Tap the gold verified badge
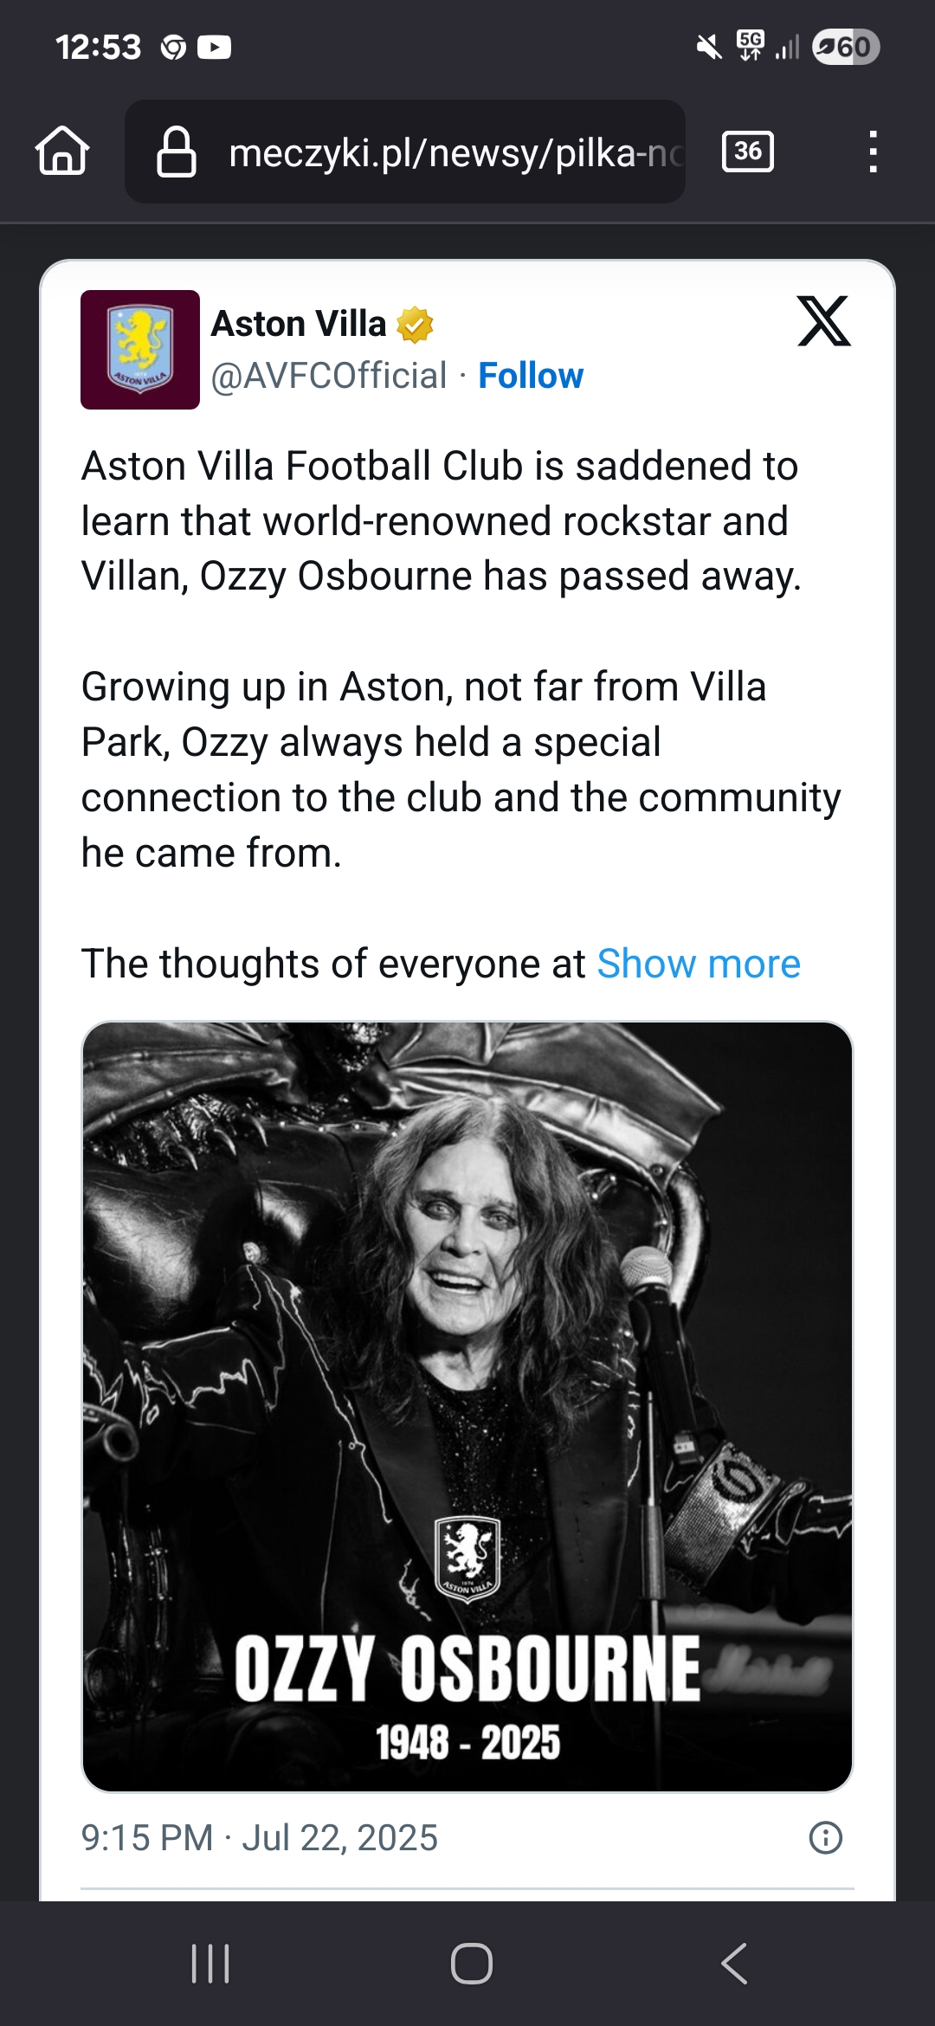The width and height of the screenshot is (935, 2026). pyautogui.click(x=415, y=325)
